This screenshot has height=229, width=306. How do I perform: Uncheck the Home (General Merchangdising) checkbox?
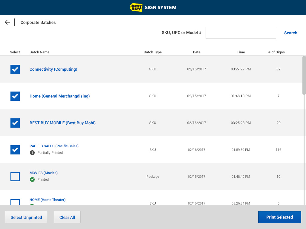15,96
